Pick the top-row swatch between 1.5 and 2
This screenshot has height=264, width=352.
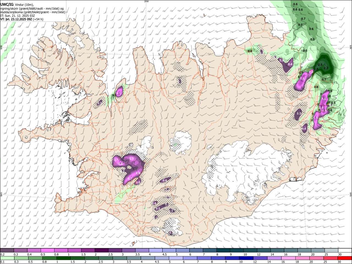(x=88, y=250)
